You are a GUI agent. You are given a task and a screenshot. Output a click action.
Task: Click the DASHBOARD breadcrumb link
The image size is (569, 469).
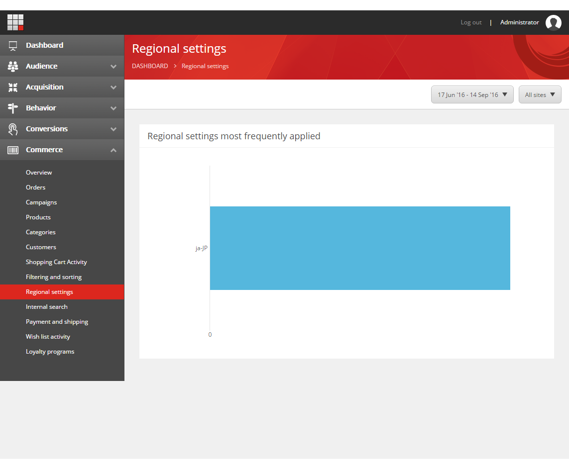[150, 66]
